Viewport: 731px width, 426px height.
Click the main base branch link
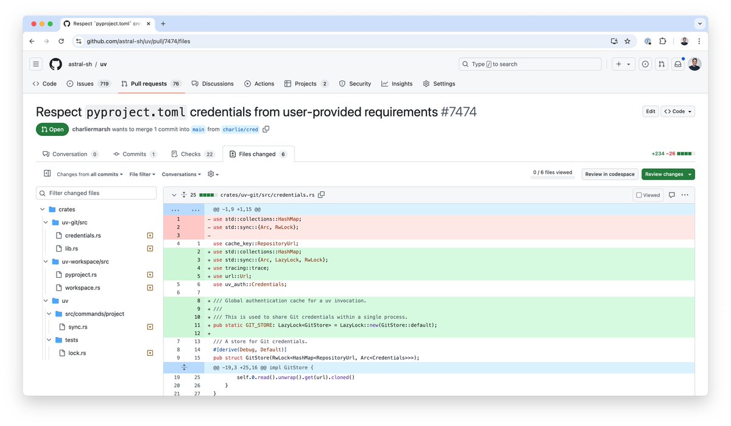(199, 129)
